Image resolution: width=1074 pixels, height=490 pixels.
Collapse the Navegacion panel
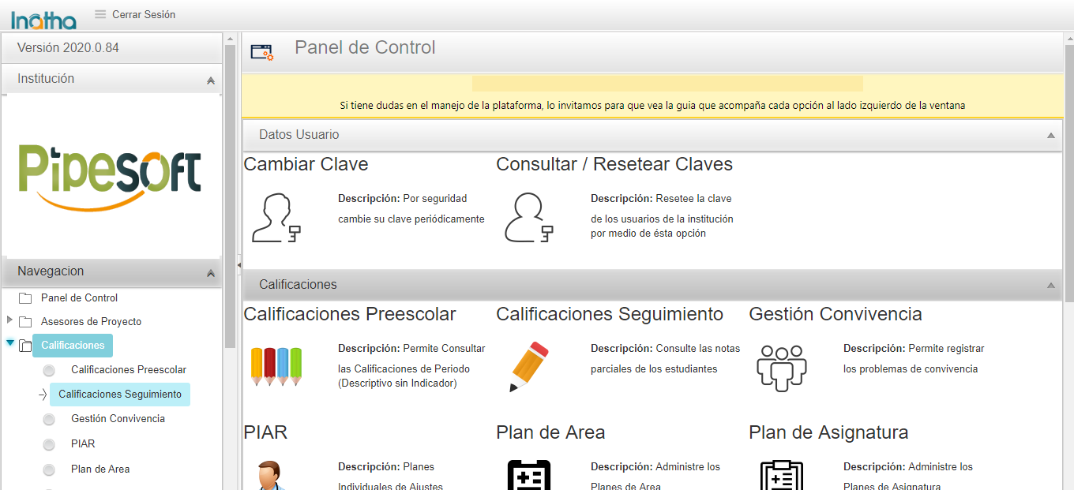210,273
